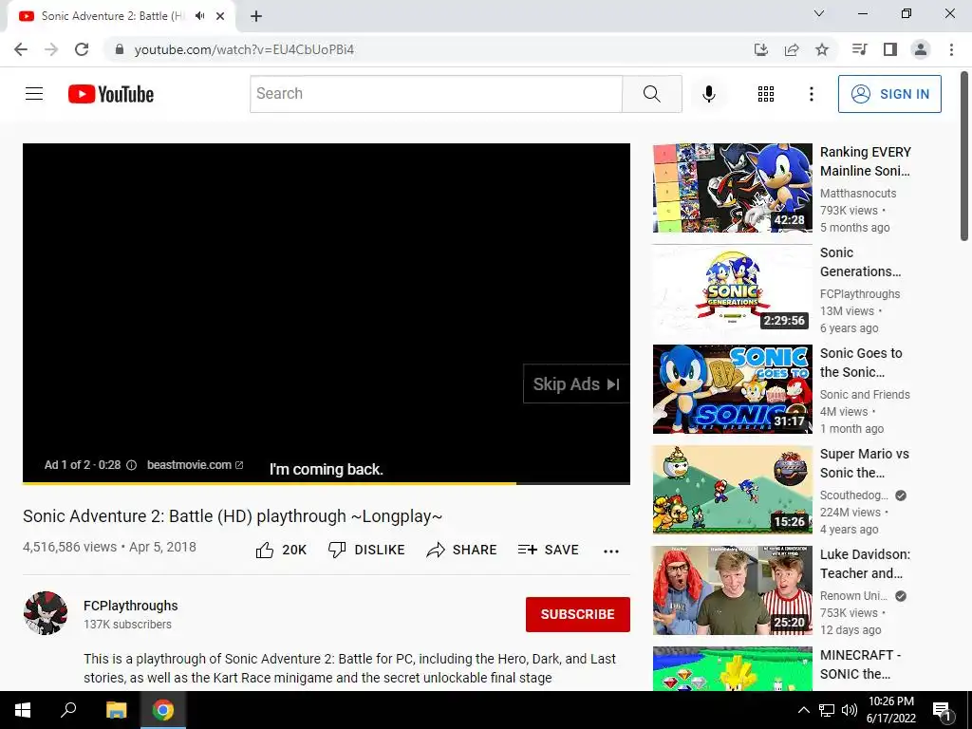Open network status tray icon

coord(827,710)
